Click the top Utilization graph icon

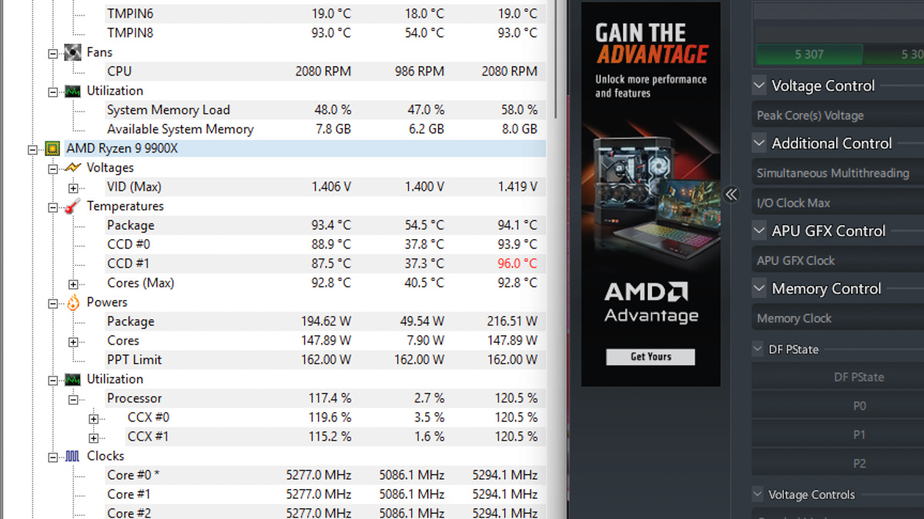(x=72, y=91)
